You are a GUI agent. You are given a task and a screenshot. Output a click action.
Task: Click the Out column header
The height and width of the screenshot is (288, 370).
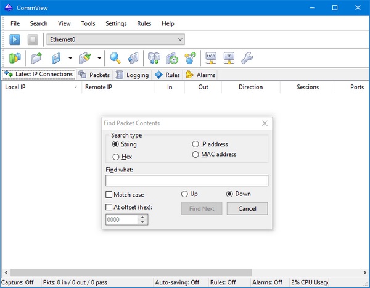pos(203,87)
